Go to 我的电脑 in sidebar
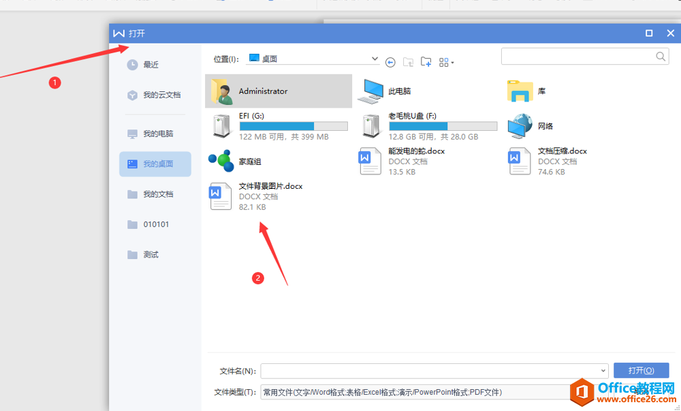The width and height of the screenshot is (681, 411). click(x=150, y=134)
